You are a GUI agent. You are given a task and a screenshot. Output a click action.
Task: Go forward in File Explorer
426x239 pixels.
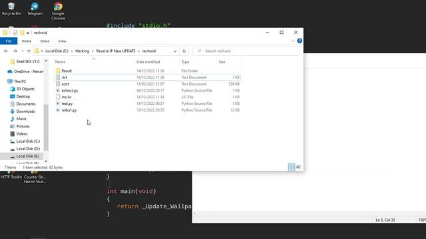click(15, 51)
